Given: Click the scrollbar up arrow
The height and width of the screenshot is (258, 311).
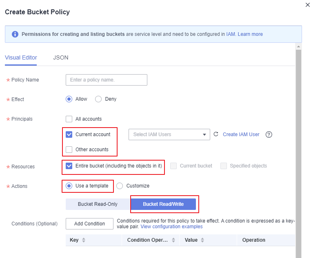Looking at the screenshot, I should pos(298,47).
